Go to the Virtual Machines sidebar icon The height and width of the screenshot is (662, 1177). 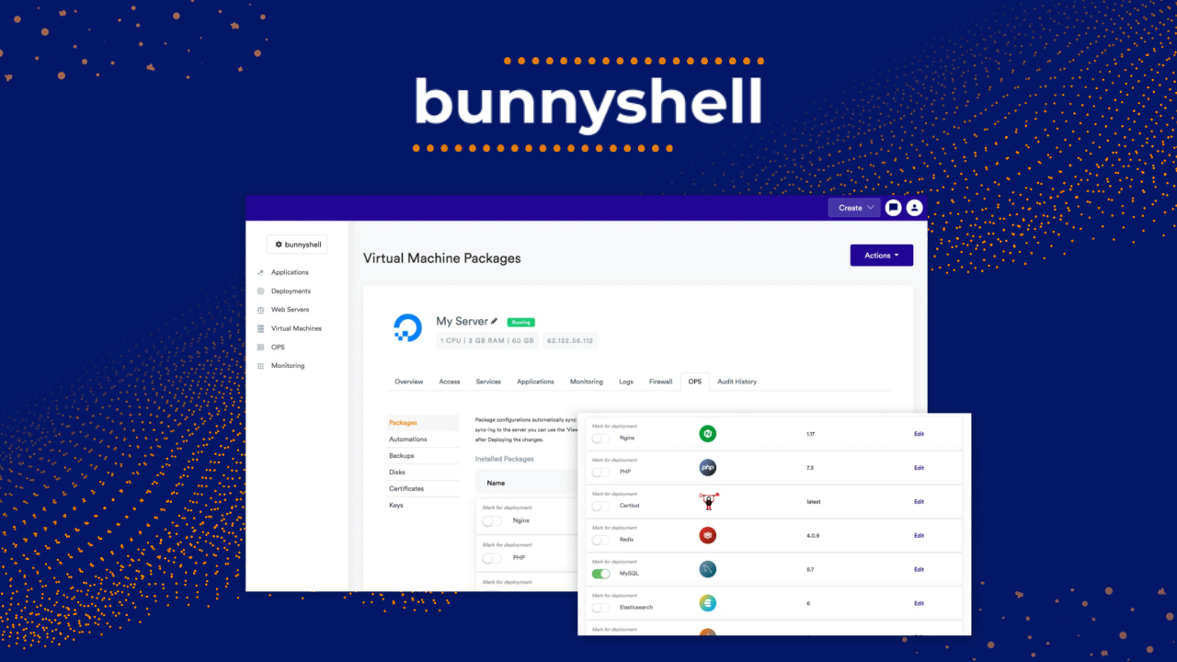click(261, 328)
